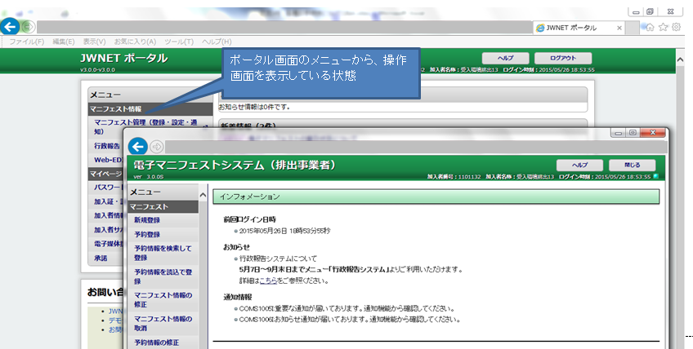Open favorites star icon in the browser
Image resolution: width=693 pixels, height=349 pixels.
pos(663,28)
